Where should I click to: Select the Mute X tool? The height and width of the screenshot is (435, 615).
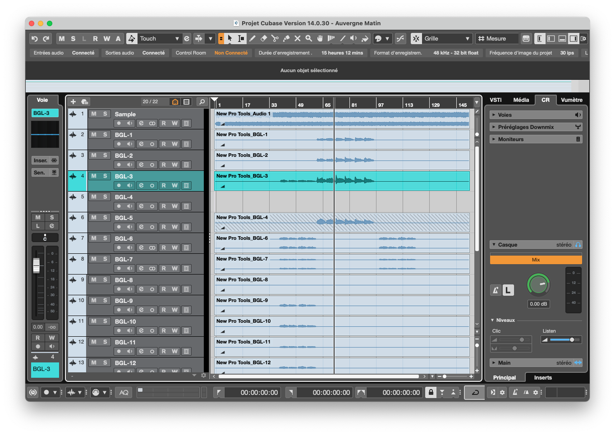297,38
